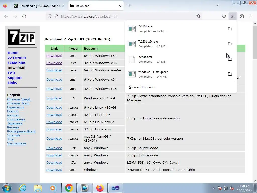The width and height of the screenshot is (257, 193).
Task: Open the Extensions puzzle icon
Action: tap(242, 16)
